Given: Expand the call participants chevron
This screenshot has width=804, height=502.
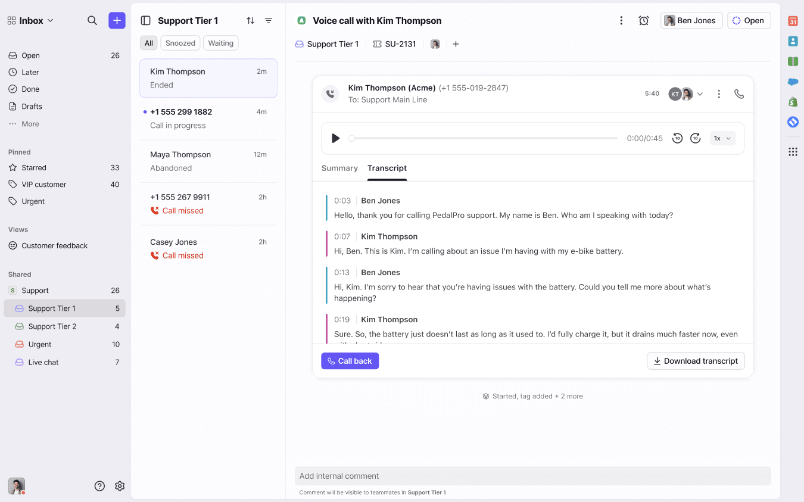Looking at the screenshot, I should click(x=700, y=93).
